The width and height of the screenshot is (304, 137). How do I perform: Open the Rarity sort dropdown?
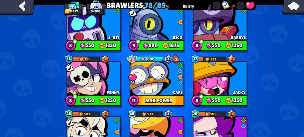[x=188, y=6]
